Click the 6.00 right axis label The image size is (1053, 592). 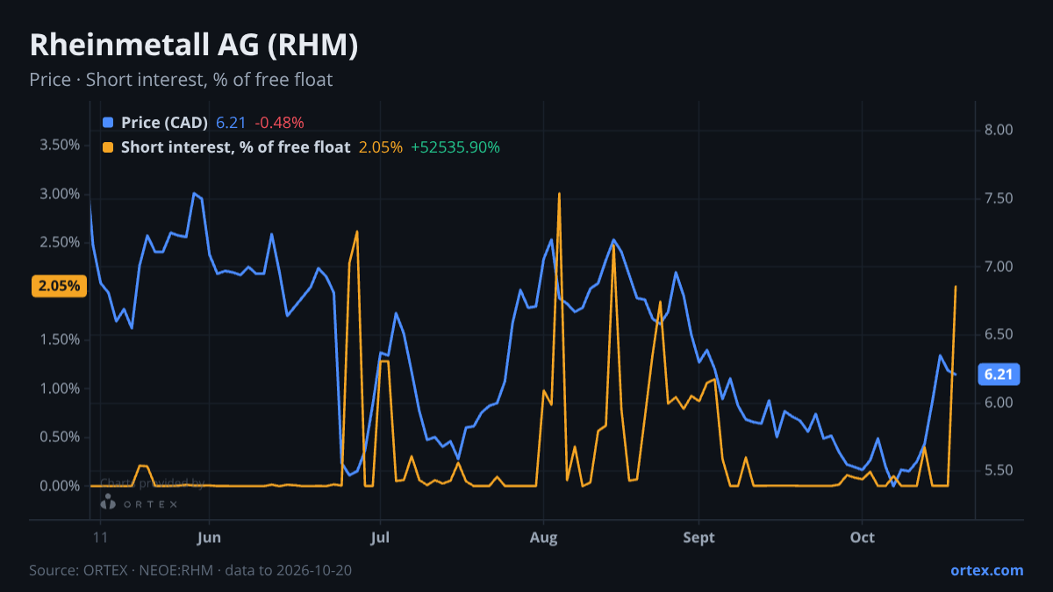click(x=999, y=403)
